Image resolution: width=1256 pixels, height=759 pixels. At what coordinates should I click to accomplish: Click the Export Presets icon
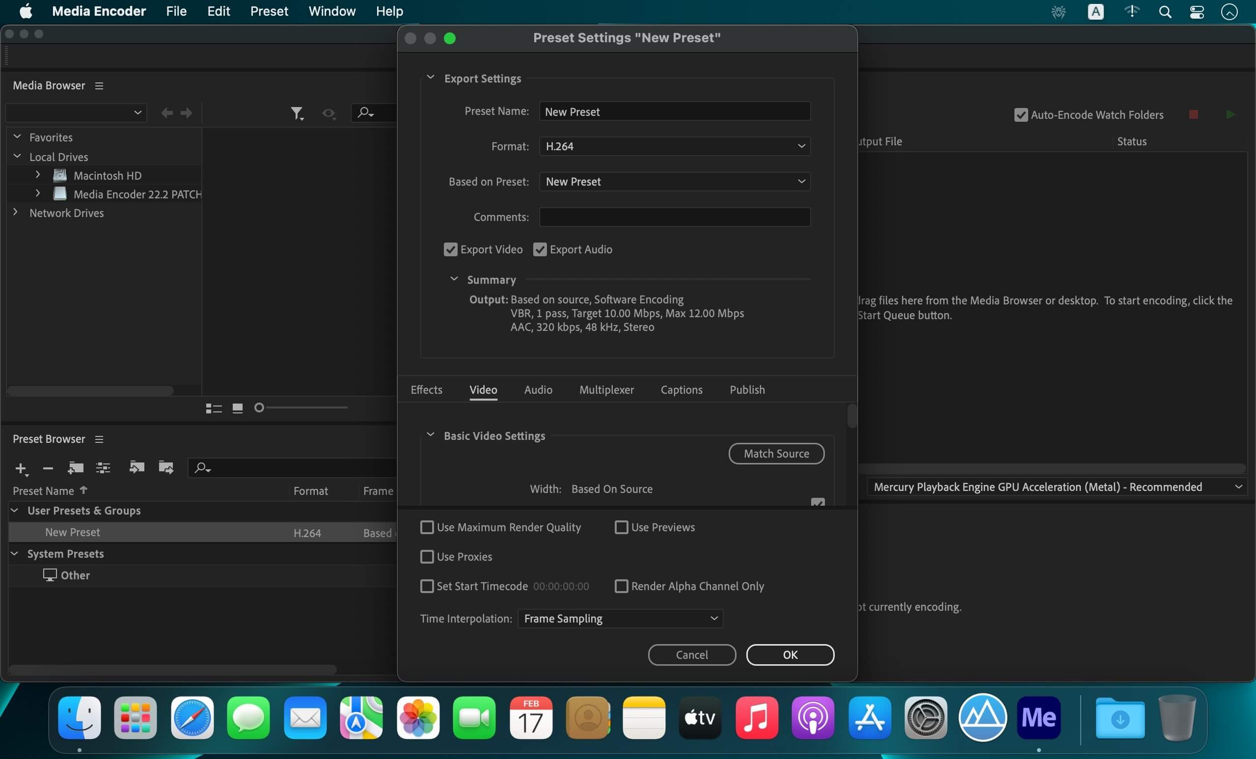pyautogui.click(x=166, y=467)
